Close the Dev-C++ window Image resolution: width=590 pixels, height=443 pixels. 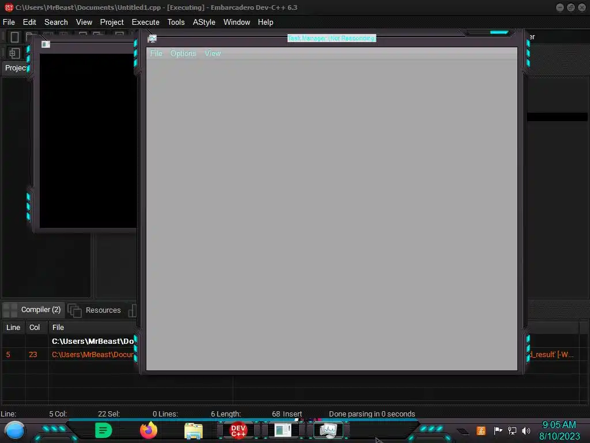click(x=582, y=7)
